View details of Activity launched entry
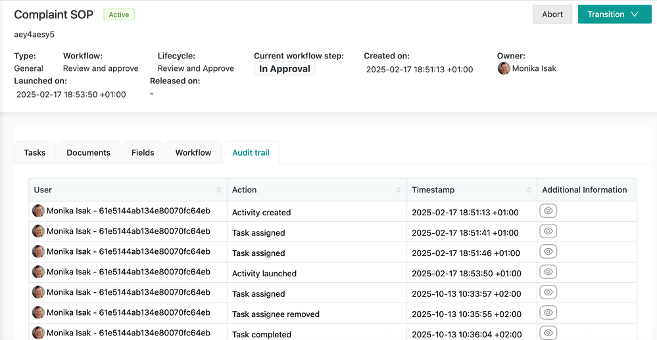The width and height of the screenshot is (657, 340). 548,272
